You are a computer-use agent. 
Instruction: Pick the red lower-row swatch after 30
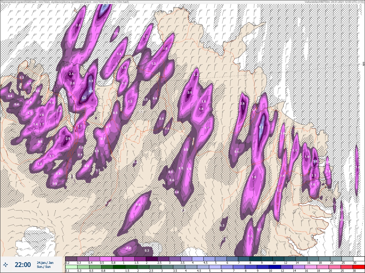click(x=359, y=267)
